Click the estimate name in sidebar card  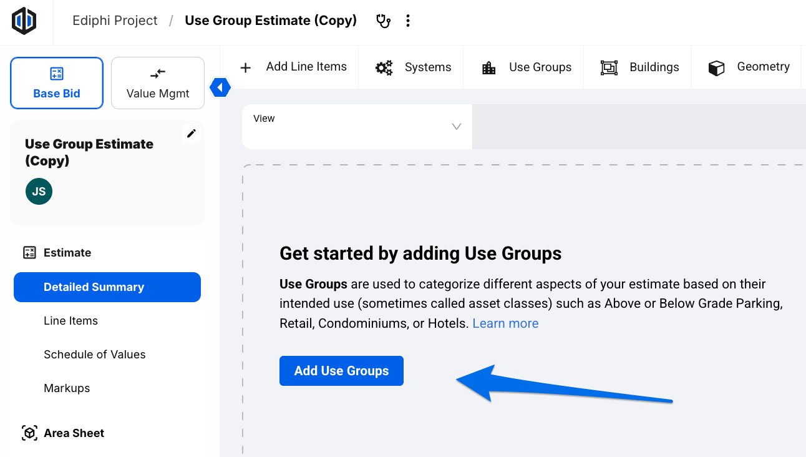[x=89, y=152]
